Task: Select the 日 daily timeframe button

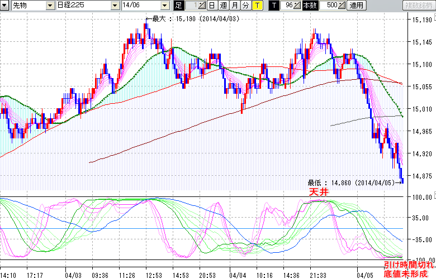Action: click(212, 6)
